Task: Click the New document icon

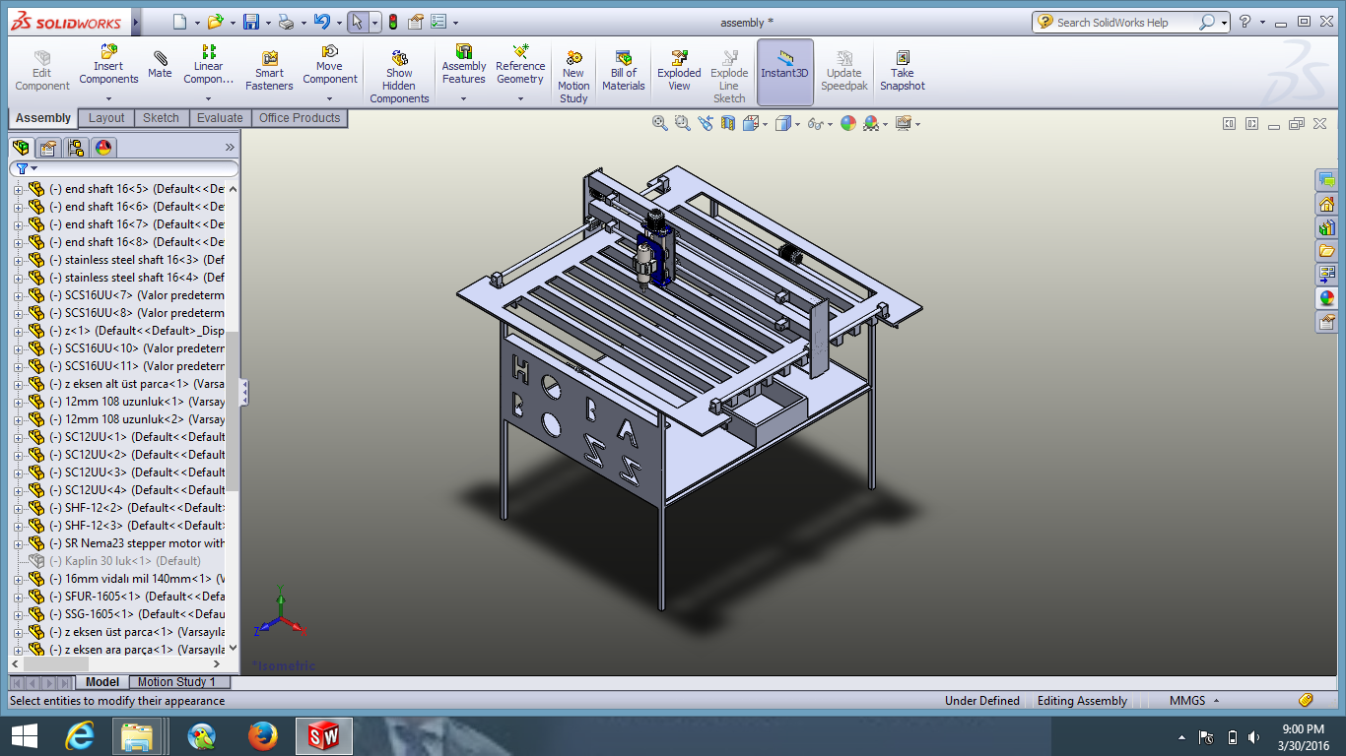Action: [178, 22]
